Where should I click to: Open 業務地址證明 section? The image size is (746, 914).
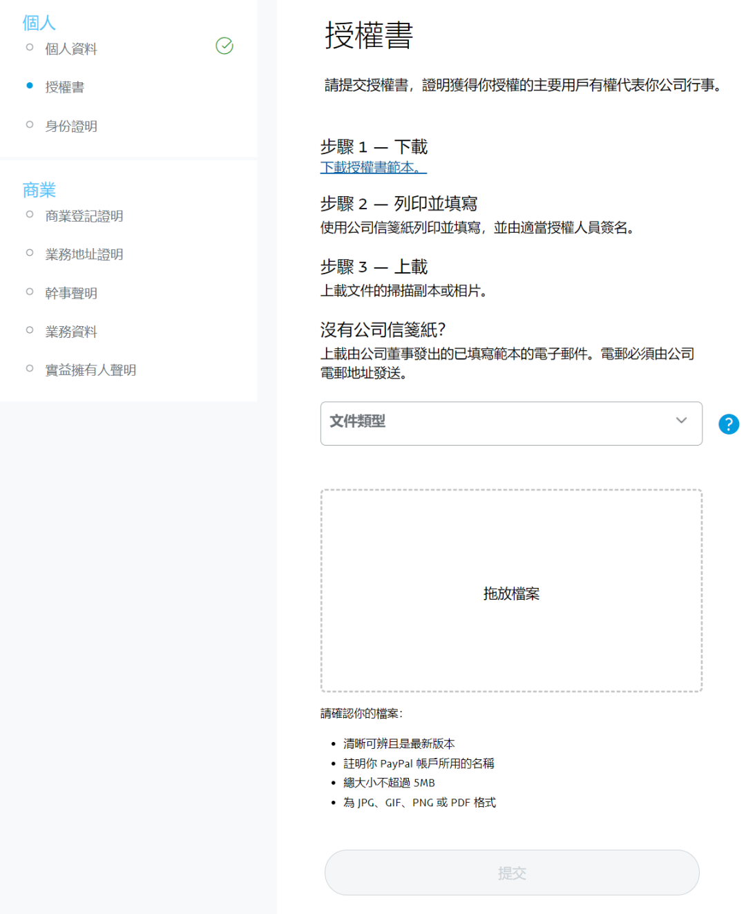point(84,254)
